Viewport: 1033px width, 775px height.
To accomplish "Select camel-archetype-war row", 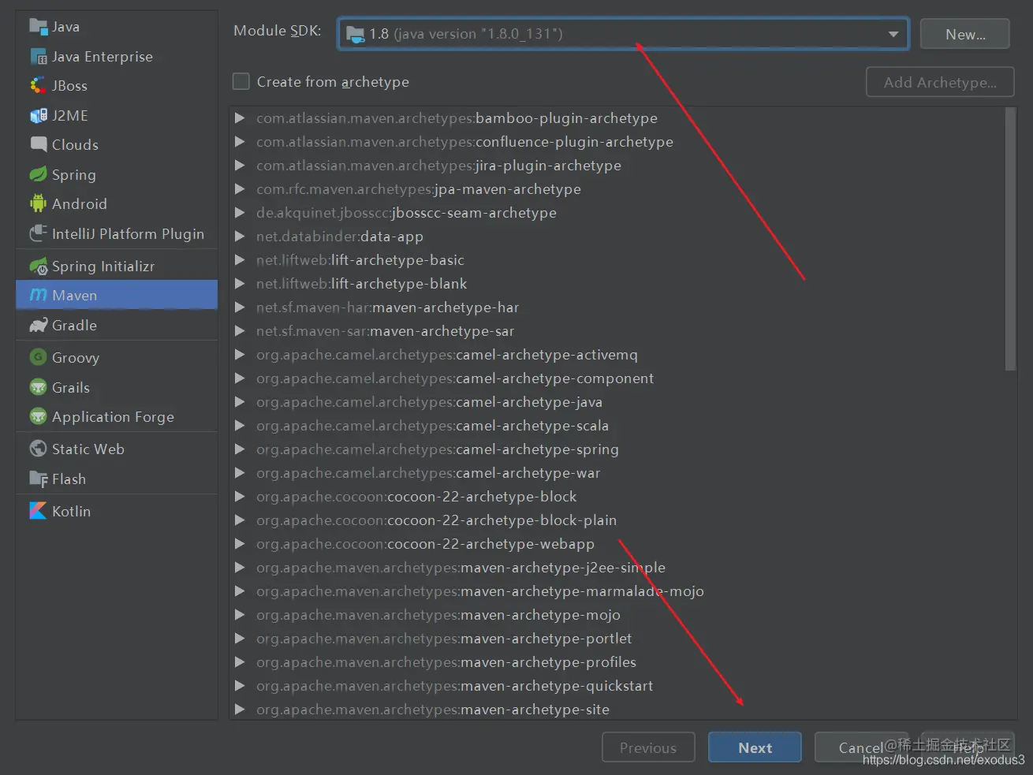I will (x=617, y=473).
